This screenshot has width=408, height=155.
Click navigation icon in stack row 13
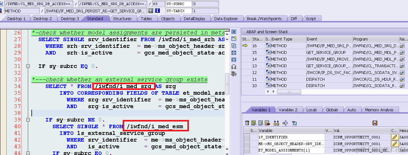pyautogui.click(x=402, y=66)
